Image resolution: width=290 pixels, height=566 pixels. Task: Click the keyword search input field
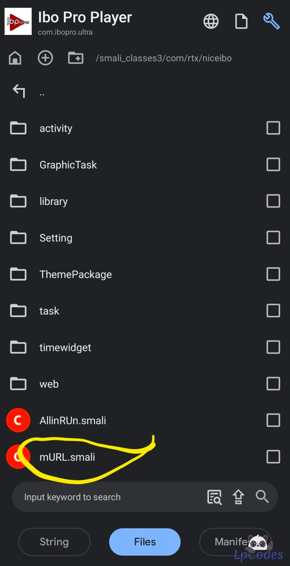[83, 497]
